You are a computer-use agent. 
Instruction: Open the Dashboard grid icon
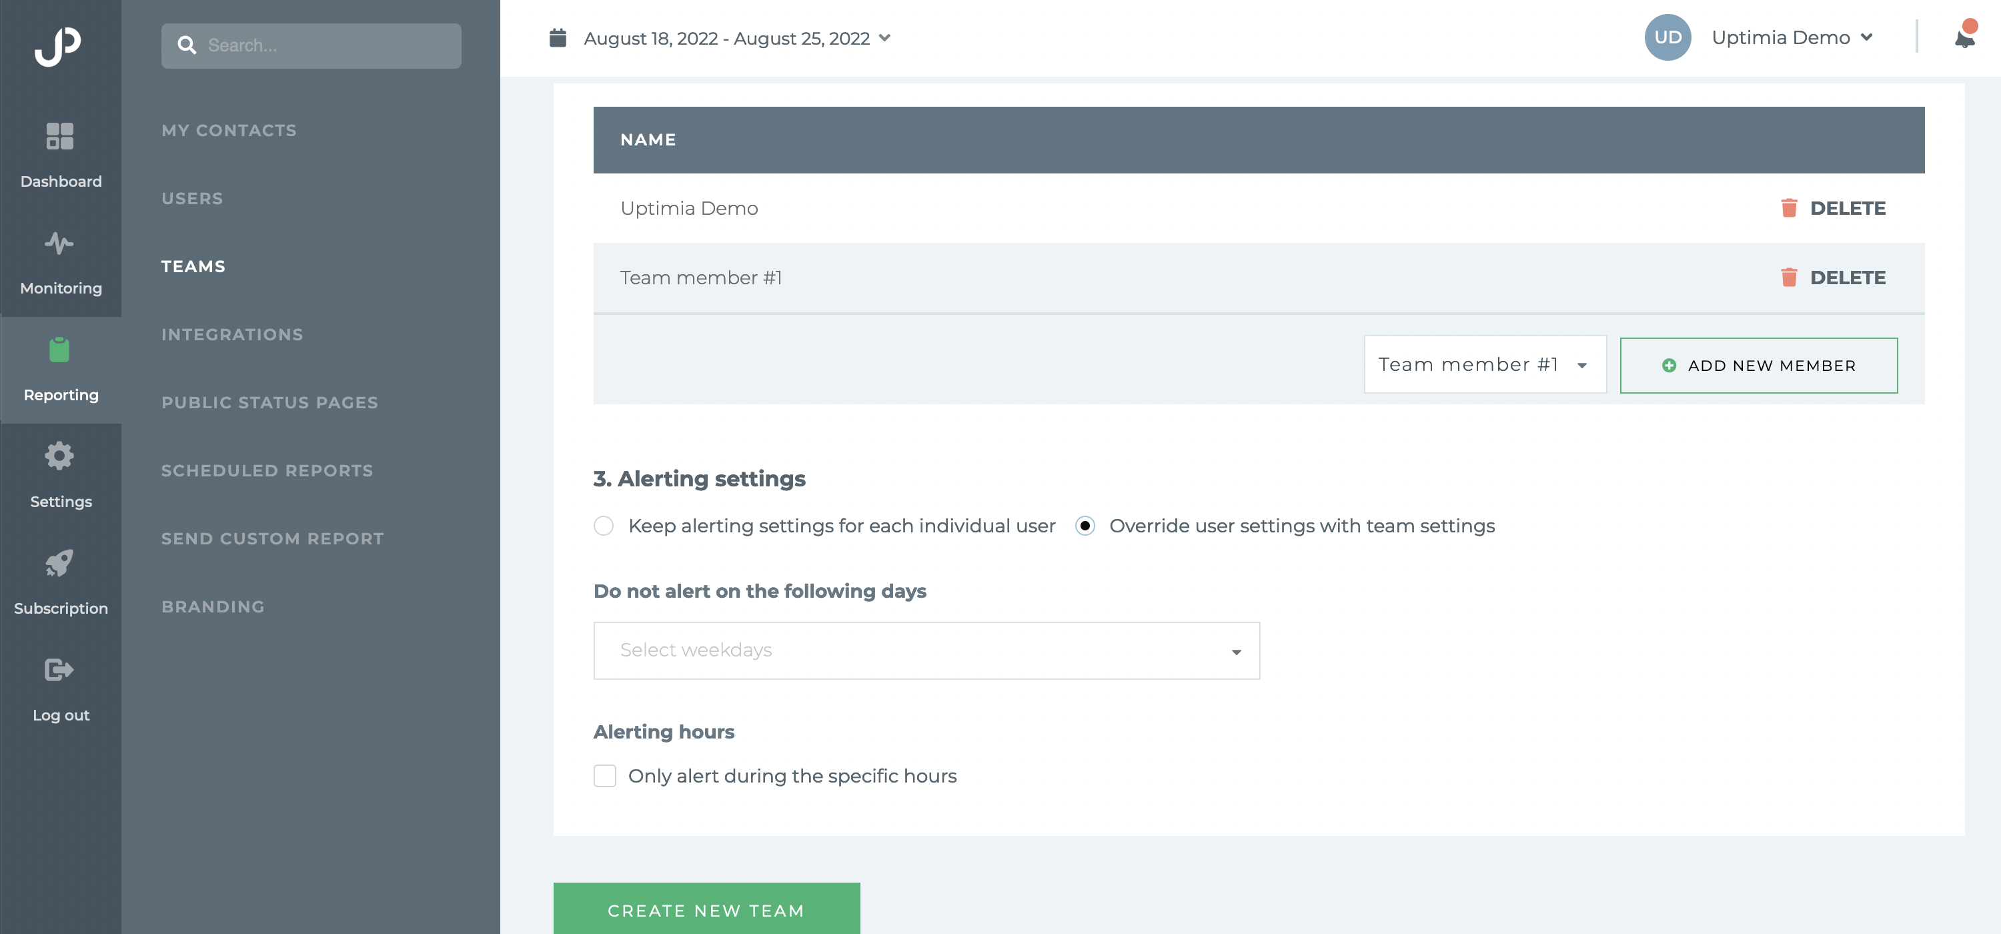pos(60,136)
